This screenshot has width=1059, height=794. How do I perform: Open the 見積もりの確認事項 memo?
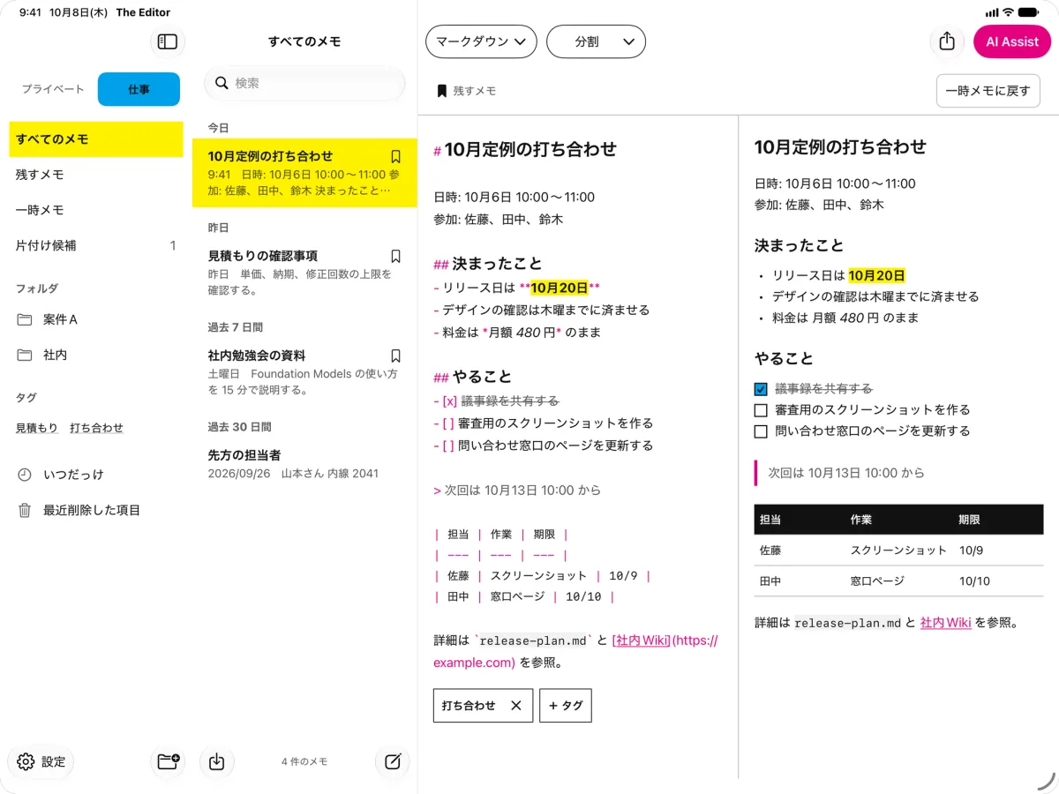pos(304,272)
